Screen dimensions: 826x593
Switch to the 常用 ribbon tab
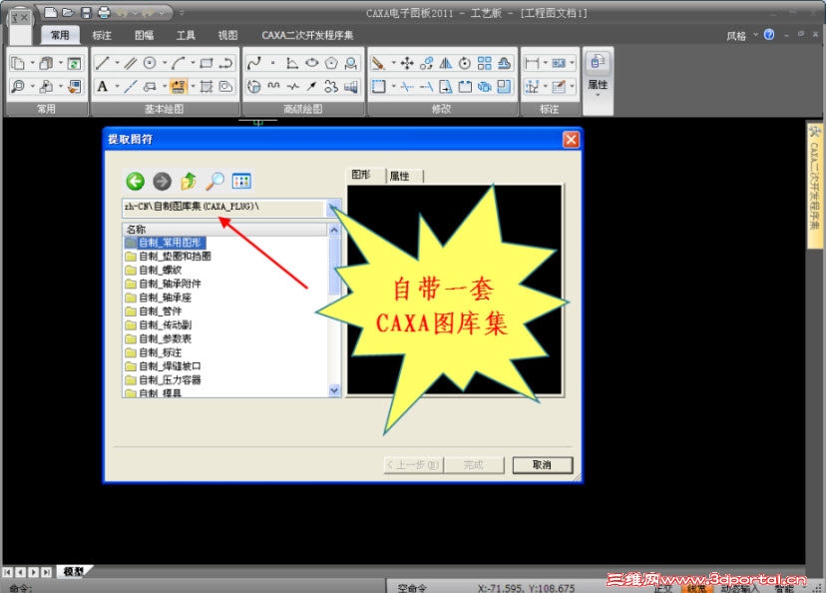click(x=60, y=35)
